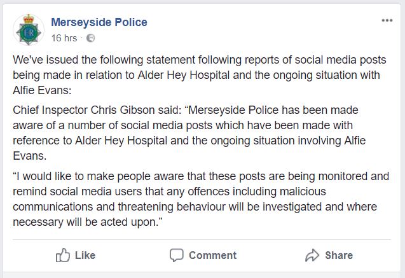Click "Alder Hey Hospital" in the first paragraph
The width and height of the screenshot is (405, 278).
[184, 75]
